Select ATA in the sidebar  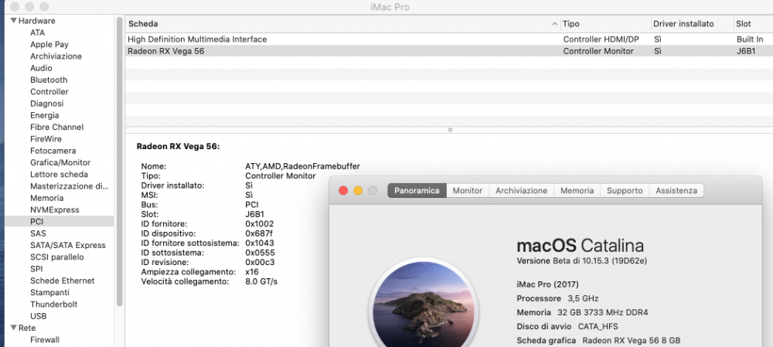(x=37, y=32)
